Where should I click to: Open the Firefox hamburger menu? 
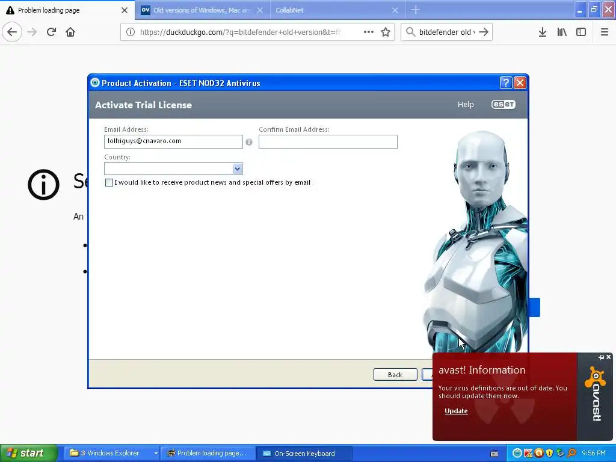coord(605,32)
